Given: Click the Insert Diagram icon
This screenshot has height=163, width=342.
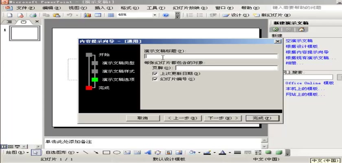Looking at the screenshot, I should point(158,152).
